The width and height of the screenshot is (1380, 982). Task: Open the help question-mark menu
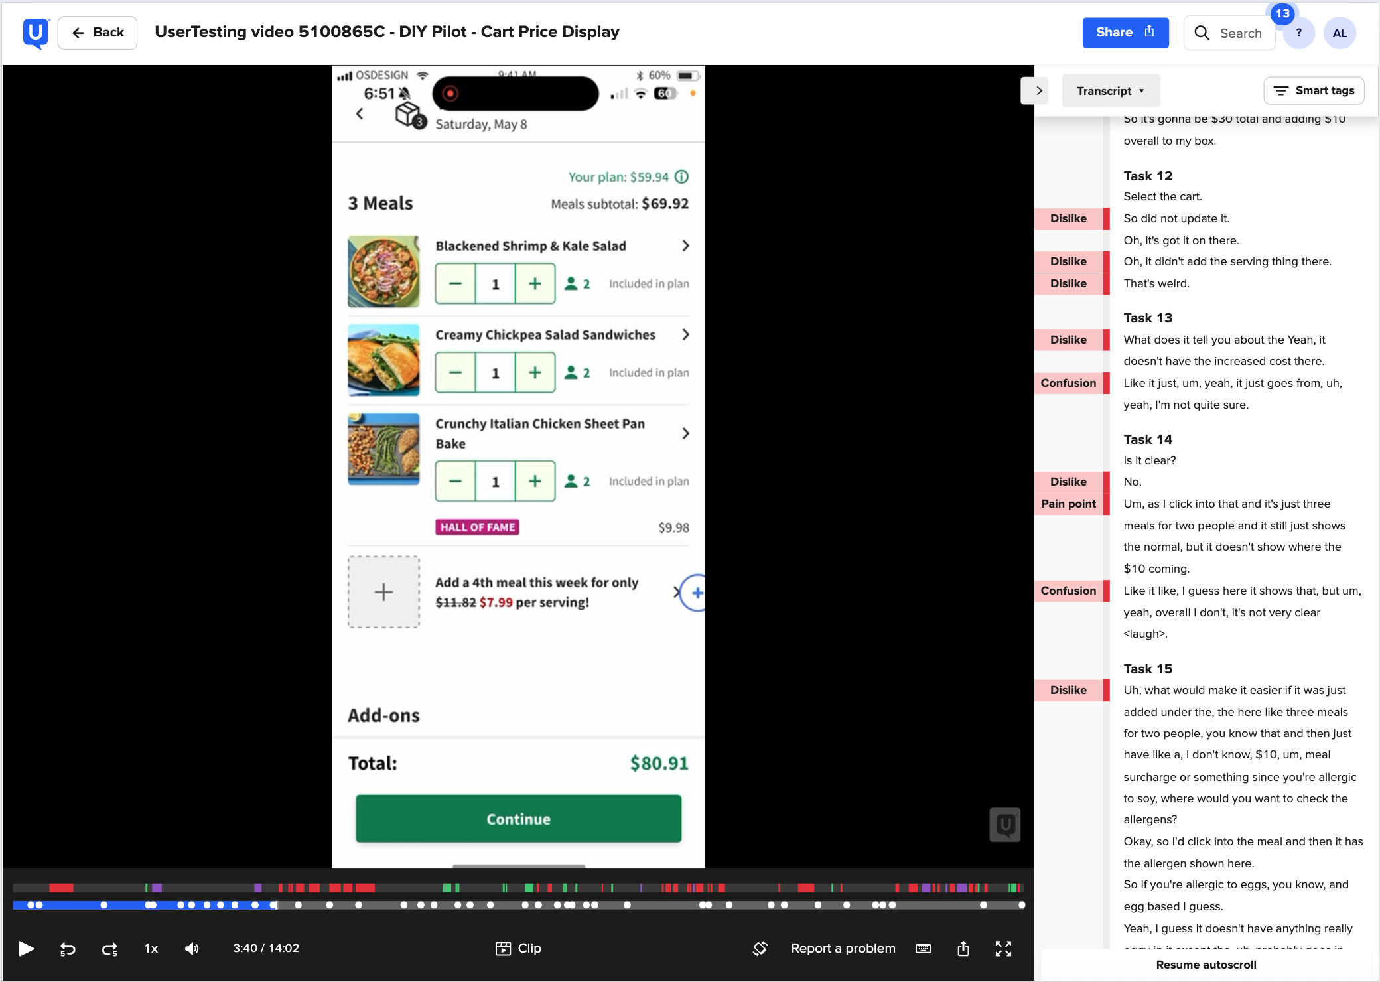1299,33
